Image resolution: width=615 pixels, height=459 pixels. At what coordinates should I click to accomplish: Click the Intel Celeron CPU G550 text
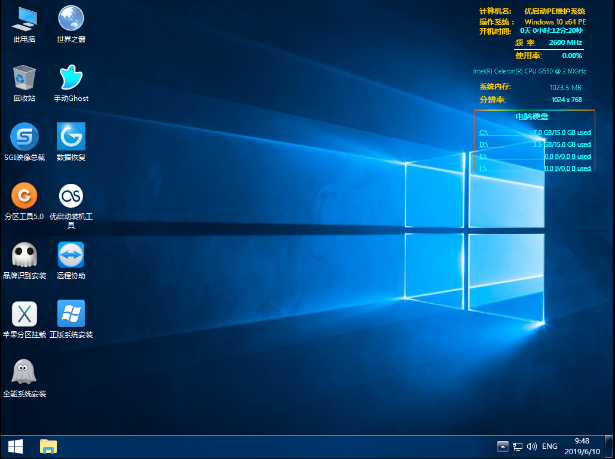530,71
